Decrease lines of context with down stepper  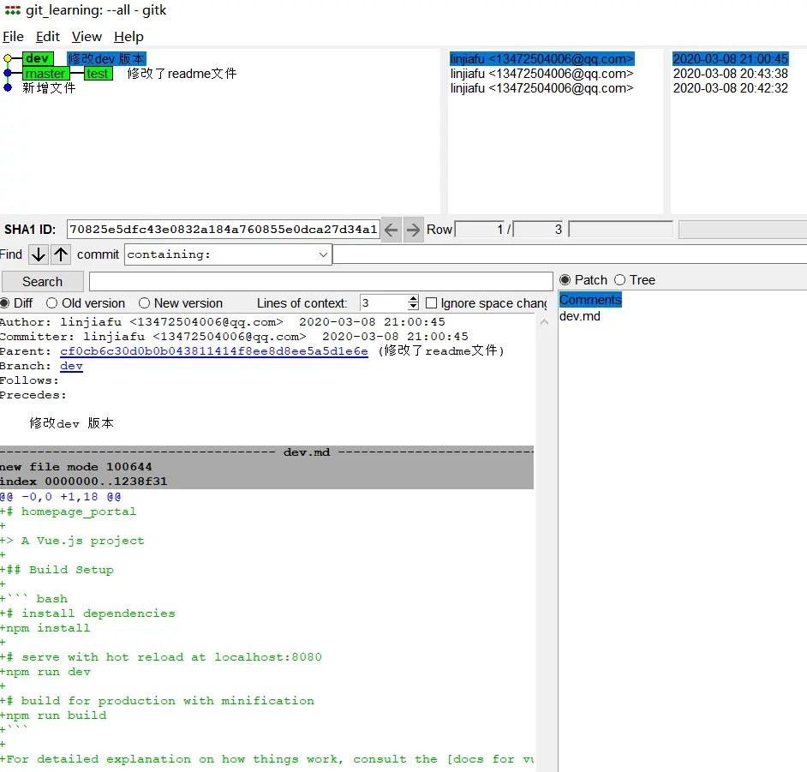413,306
